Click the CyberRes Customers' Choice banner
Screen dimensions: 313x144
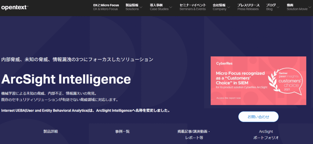(258, 81)
